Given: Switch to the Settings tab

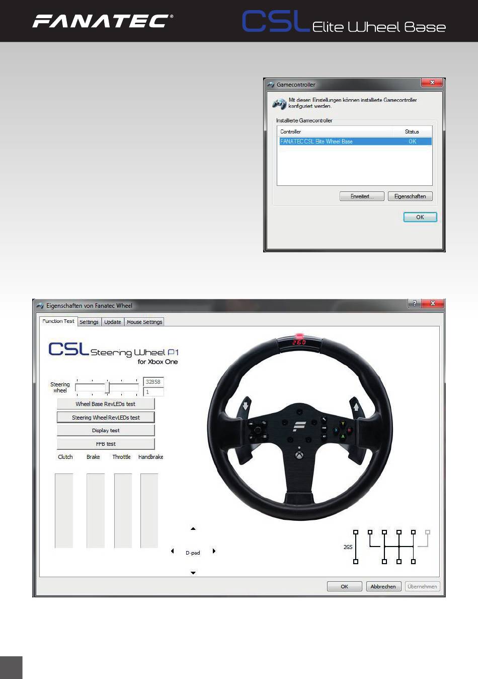Looking at the screenshot, I should pos(89,322).
